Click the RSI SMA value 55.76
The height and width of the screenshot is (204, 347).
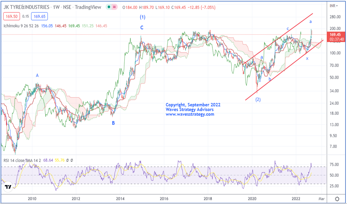click(59, 160)
